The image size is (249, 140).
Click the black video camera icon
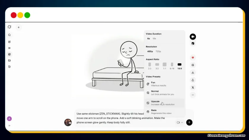[x=193, y=37]
